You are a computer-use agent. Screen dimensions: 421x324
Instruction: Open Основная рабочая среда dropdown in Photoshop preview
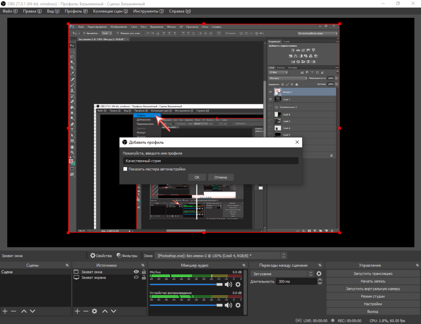(x=318, y=33)
